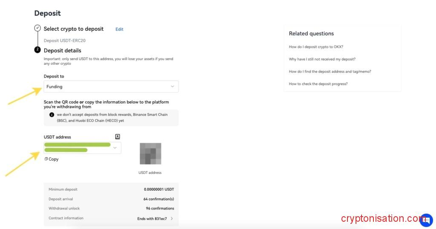
Task: Click the QR code for USDT address
Action: tap(150, 154)
